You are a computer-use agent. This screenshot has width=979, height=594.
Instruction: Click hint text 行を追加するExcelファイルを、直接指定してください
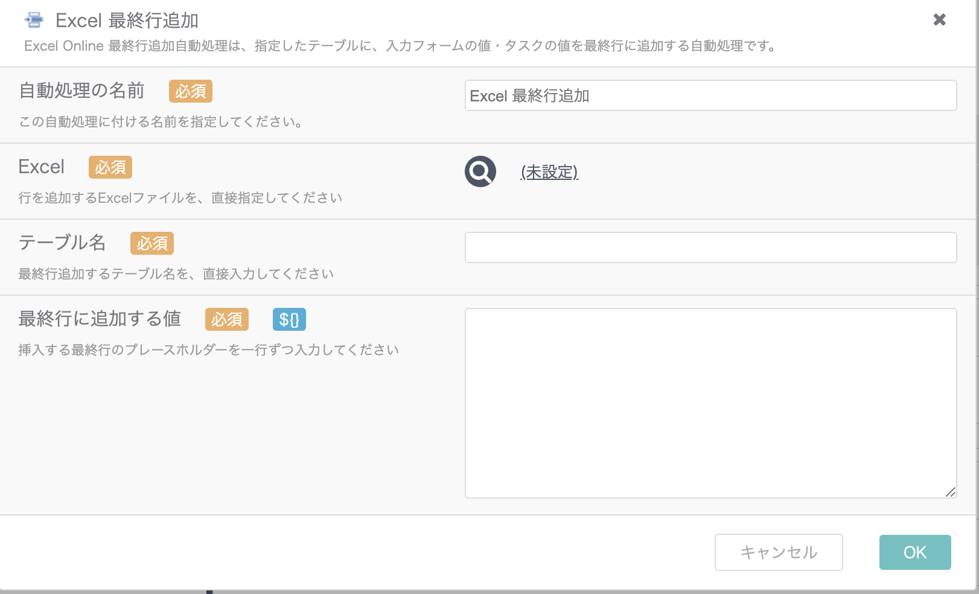tap(180, 198)
